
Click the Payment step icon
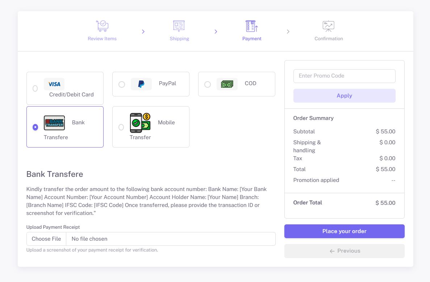[x=252, y=26]
